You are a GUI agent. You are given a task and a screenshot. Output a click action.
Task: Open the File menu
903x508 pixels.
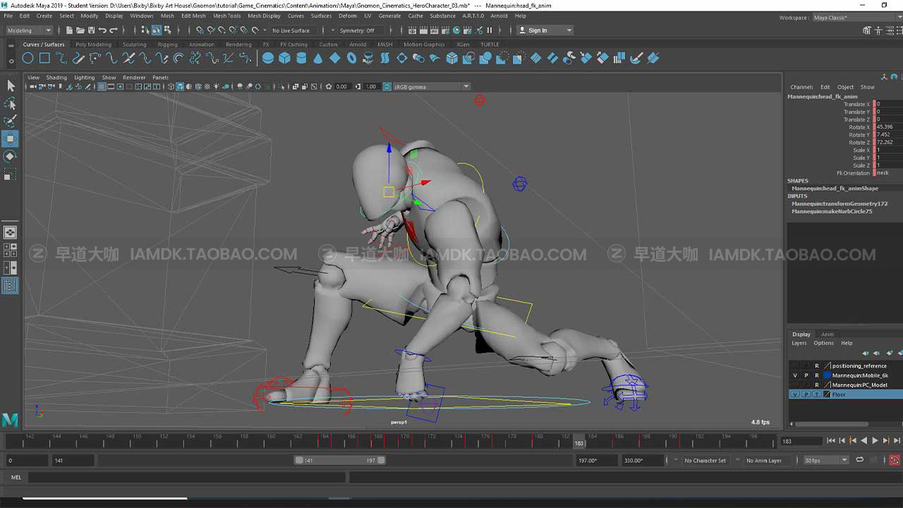(x=8, y=16)
